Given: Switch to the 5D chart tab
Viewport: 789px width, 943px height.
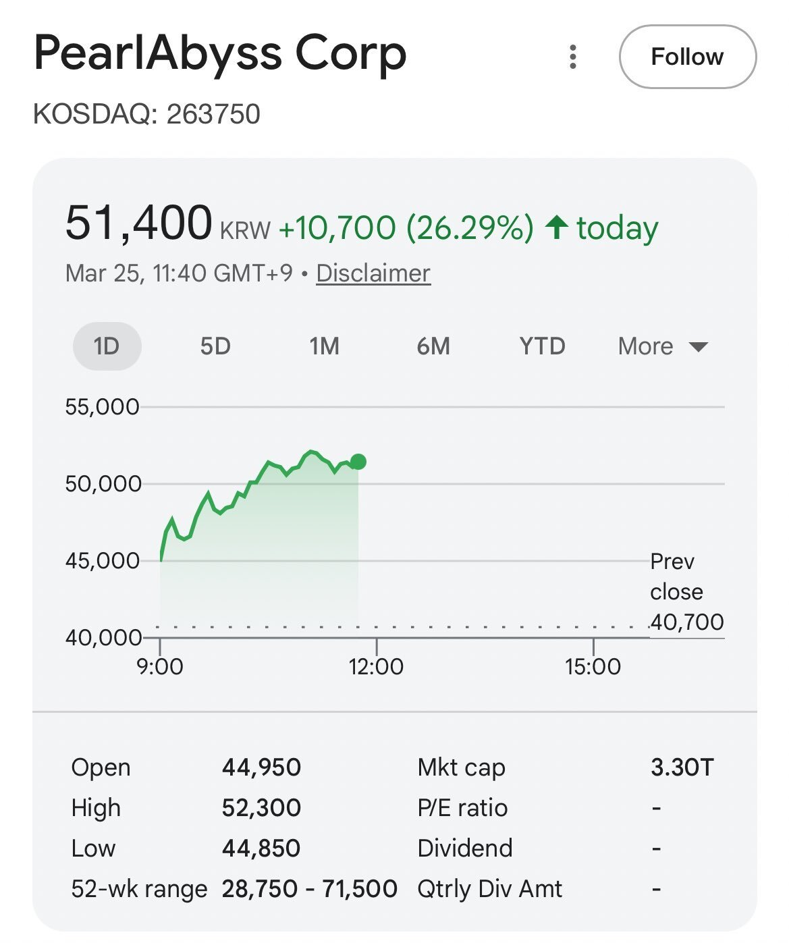Looking at the screenshot, I should click(215, 346).
